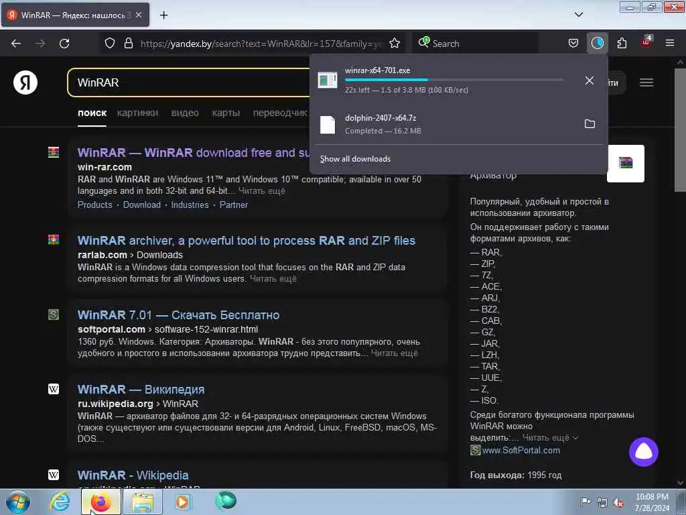Toggle the Firefox downloads panel button
This screenshot has width=686, height=515.
tap(597, 44)
